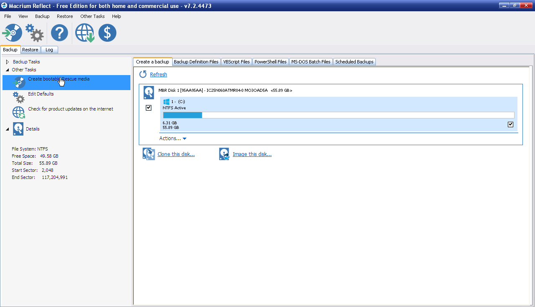The width and height of the screenshot is (535, 307).
Task: Switch to VBScript Files tab
Action: (x=237, y=62)
